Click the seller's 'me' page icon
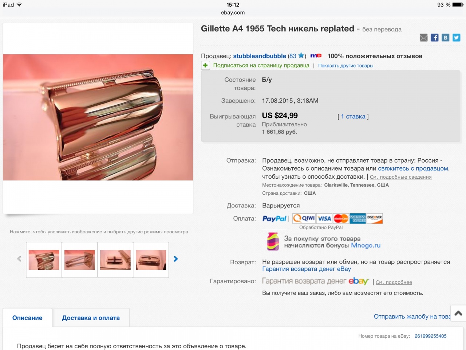Screen dimensions: 466x350 point(316,56)
